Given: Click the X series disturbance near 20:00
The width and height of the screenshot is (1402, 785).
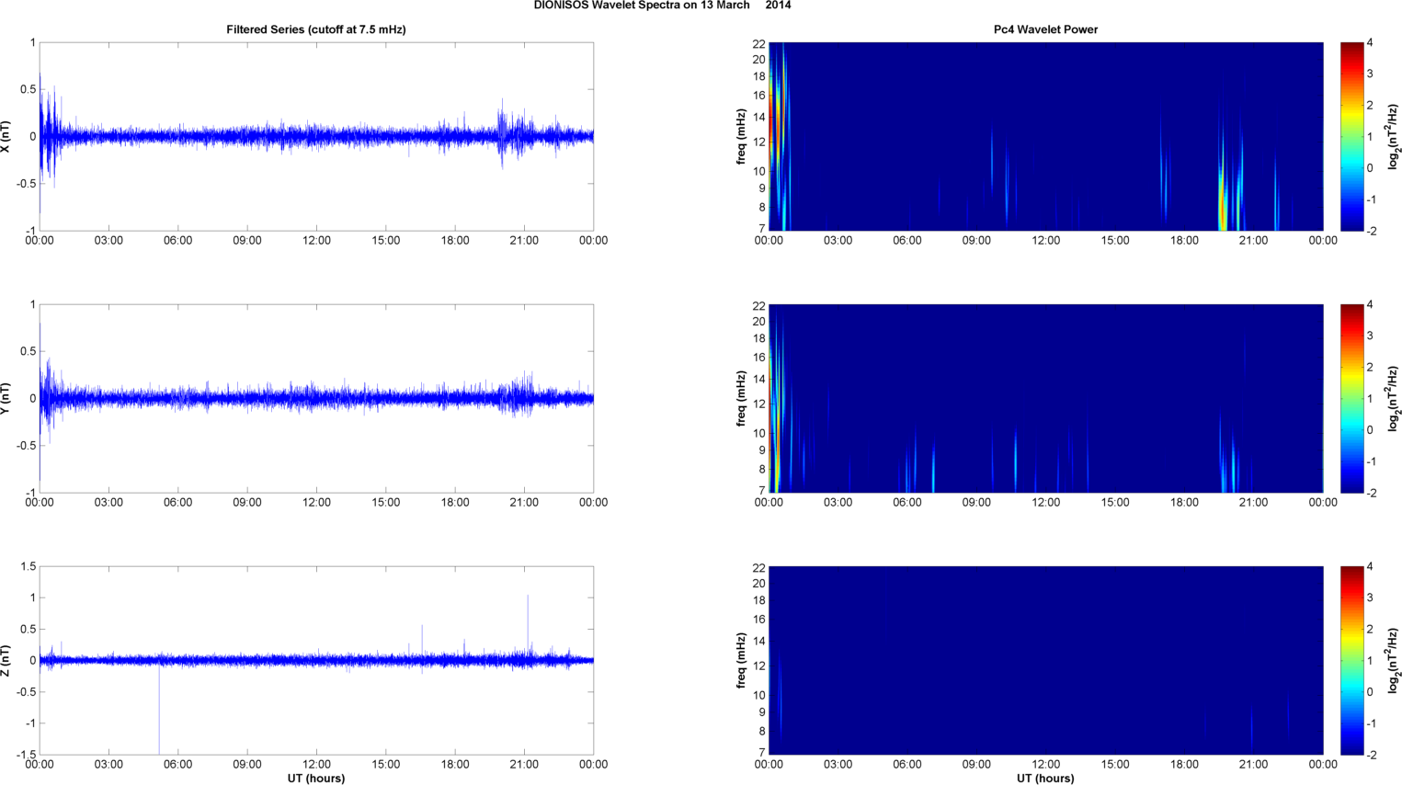Looking at the screenshot, I should click(x=503, y=133).
